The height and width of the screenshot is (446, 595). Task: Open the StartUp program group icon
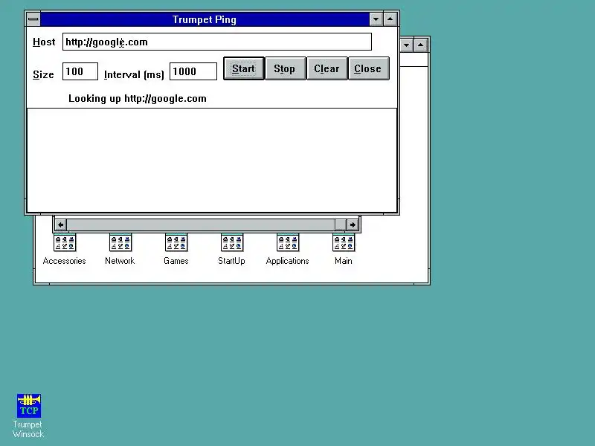(232, 243)
